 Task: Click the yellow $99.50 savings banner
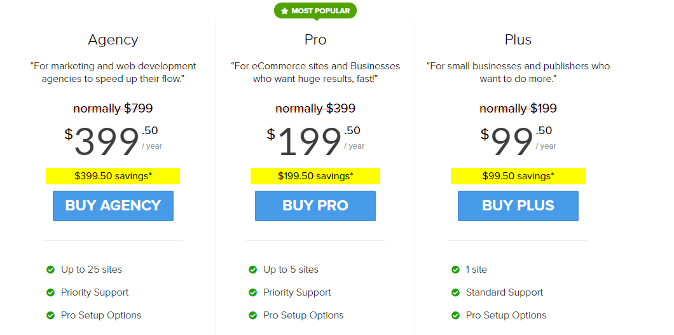[x=518, y=176]
